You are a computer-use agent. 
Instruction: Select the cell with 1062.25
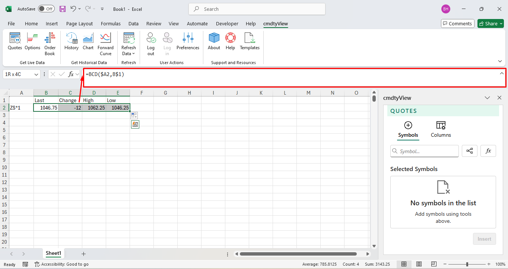(94, 108)
